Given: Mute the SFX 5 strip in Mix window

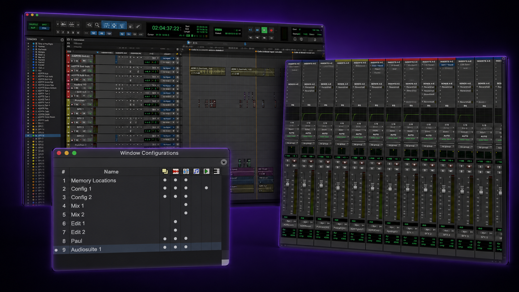Looking at the screenshot, I should 488,172.
